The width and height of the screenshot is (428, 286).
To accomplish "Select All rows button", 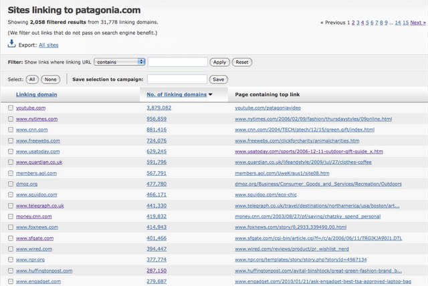I will (32, 80).
